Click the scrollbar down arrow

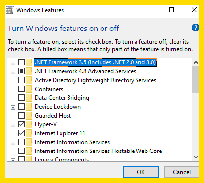click(196, 157)
